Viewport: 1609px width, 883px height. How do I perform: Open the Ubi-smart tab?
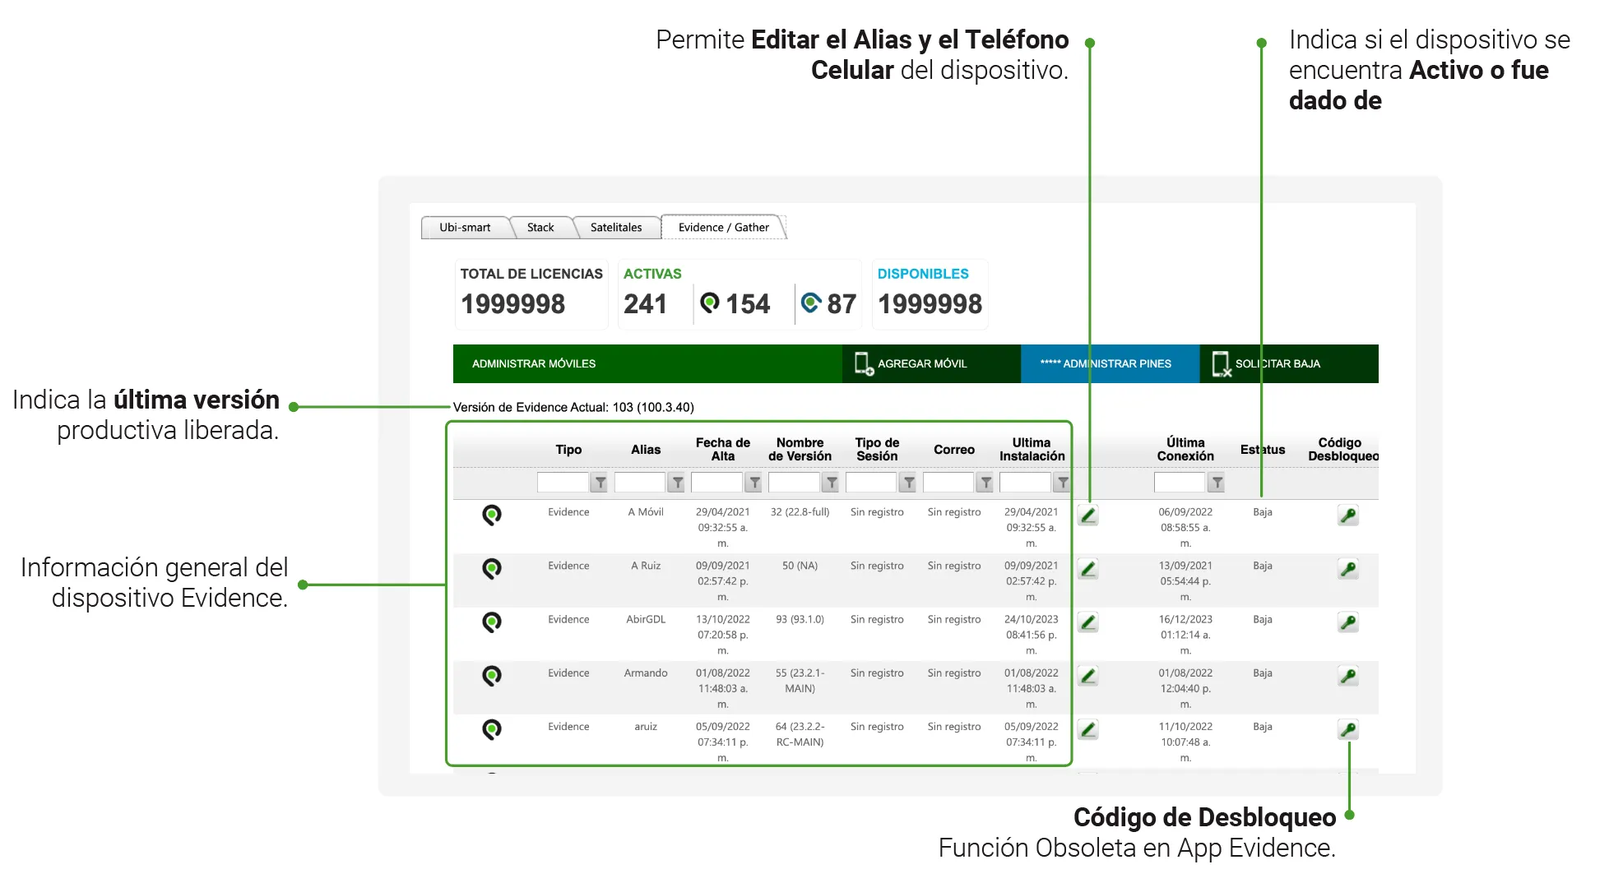pyautogui.click(x=465, y=228)
